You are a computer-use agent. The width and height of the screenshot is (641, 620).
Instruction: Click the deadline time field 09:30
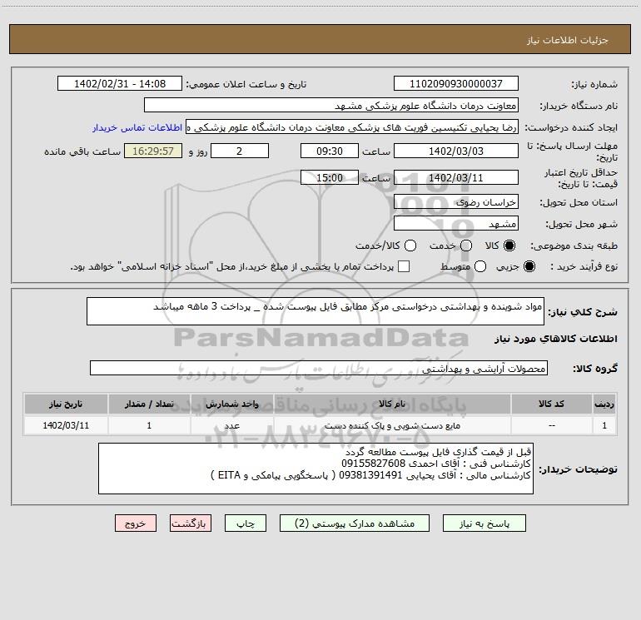(330, 151)
